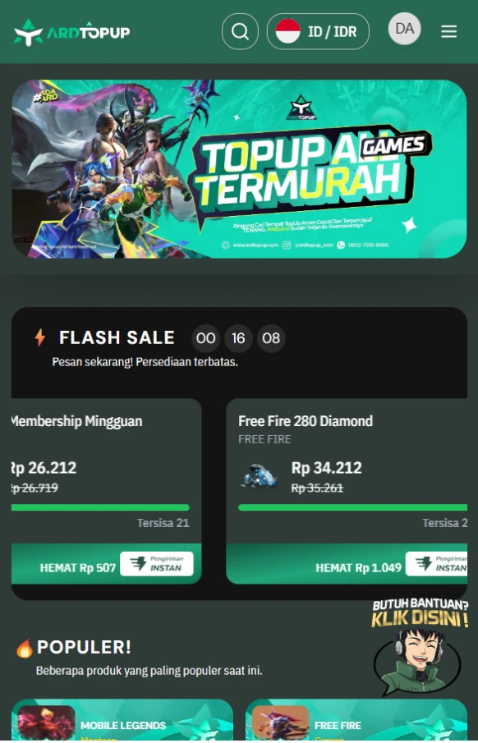Click the ARDTOPUP logo

pos(72,32)
